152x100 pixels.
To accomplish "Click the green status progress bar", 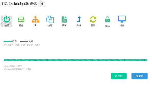I will 75,60.
